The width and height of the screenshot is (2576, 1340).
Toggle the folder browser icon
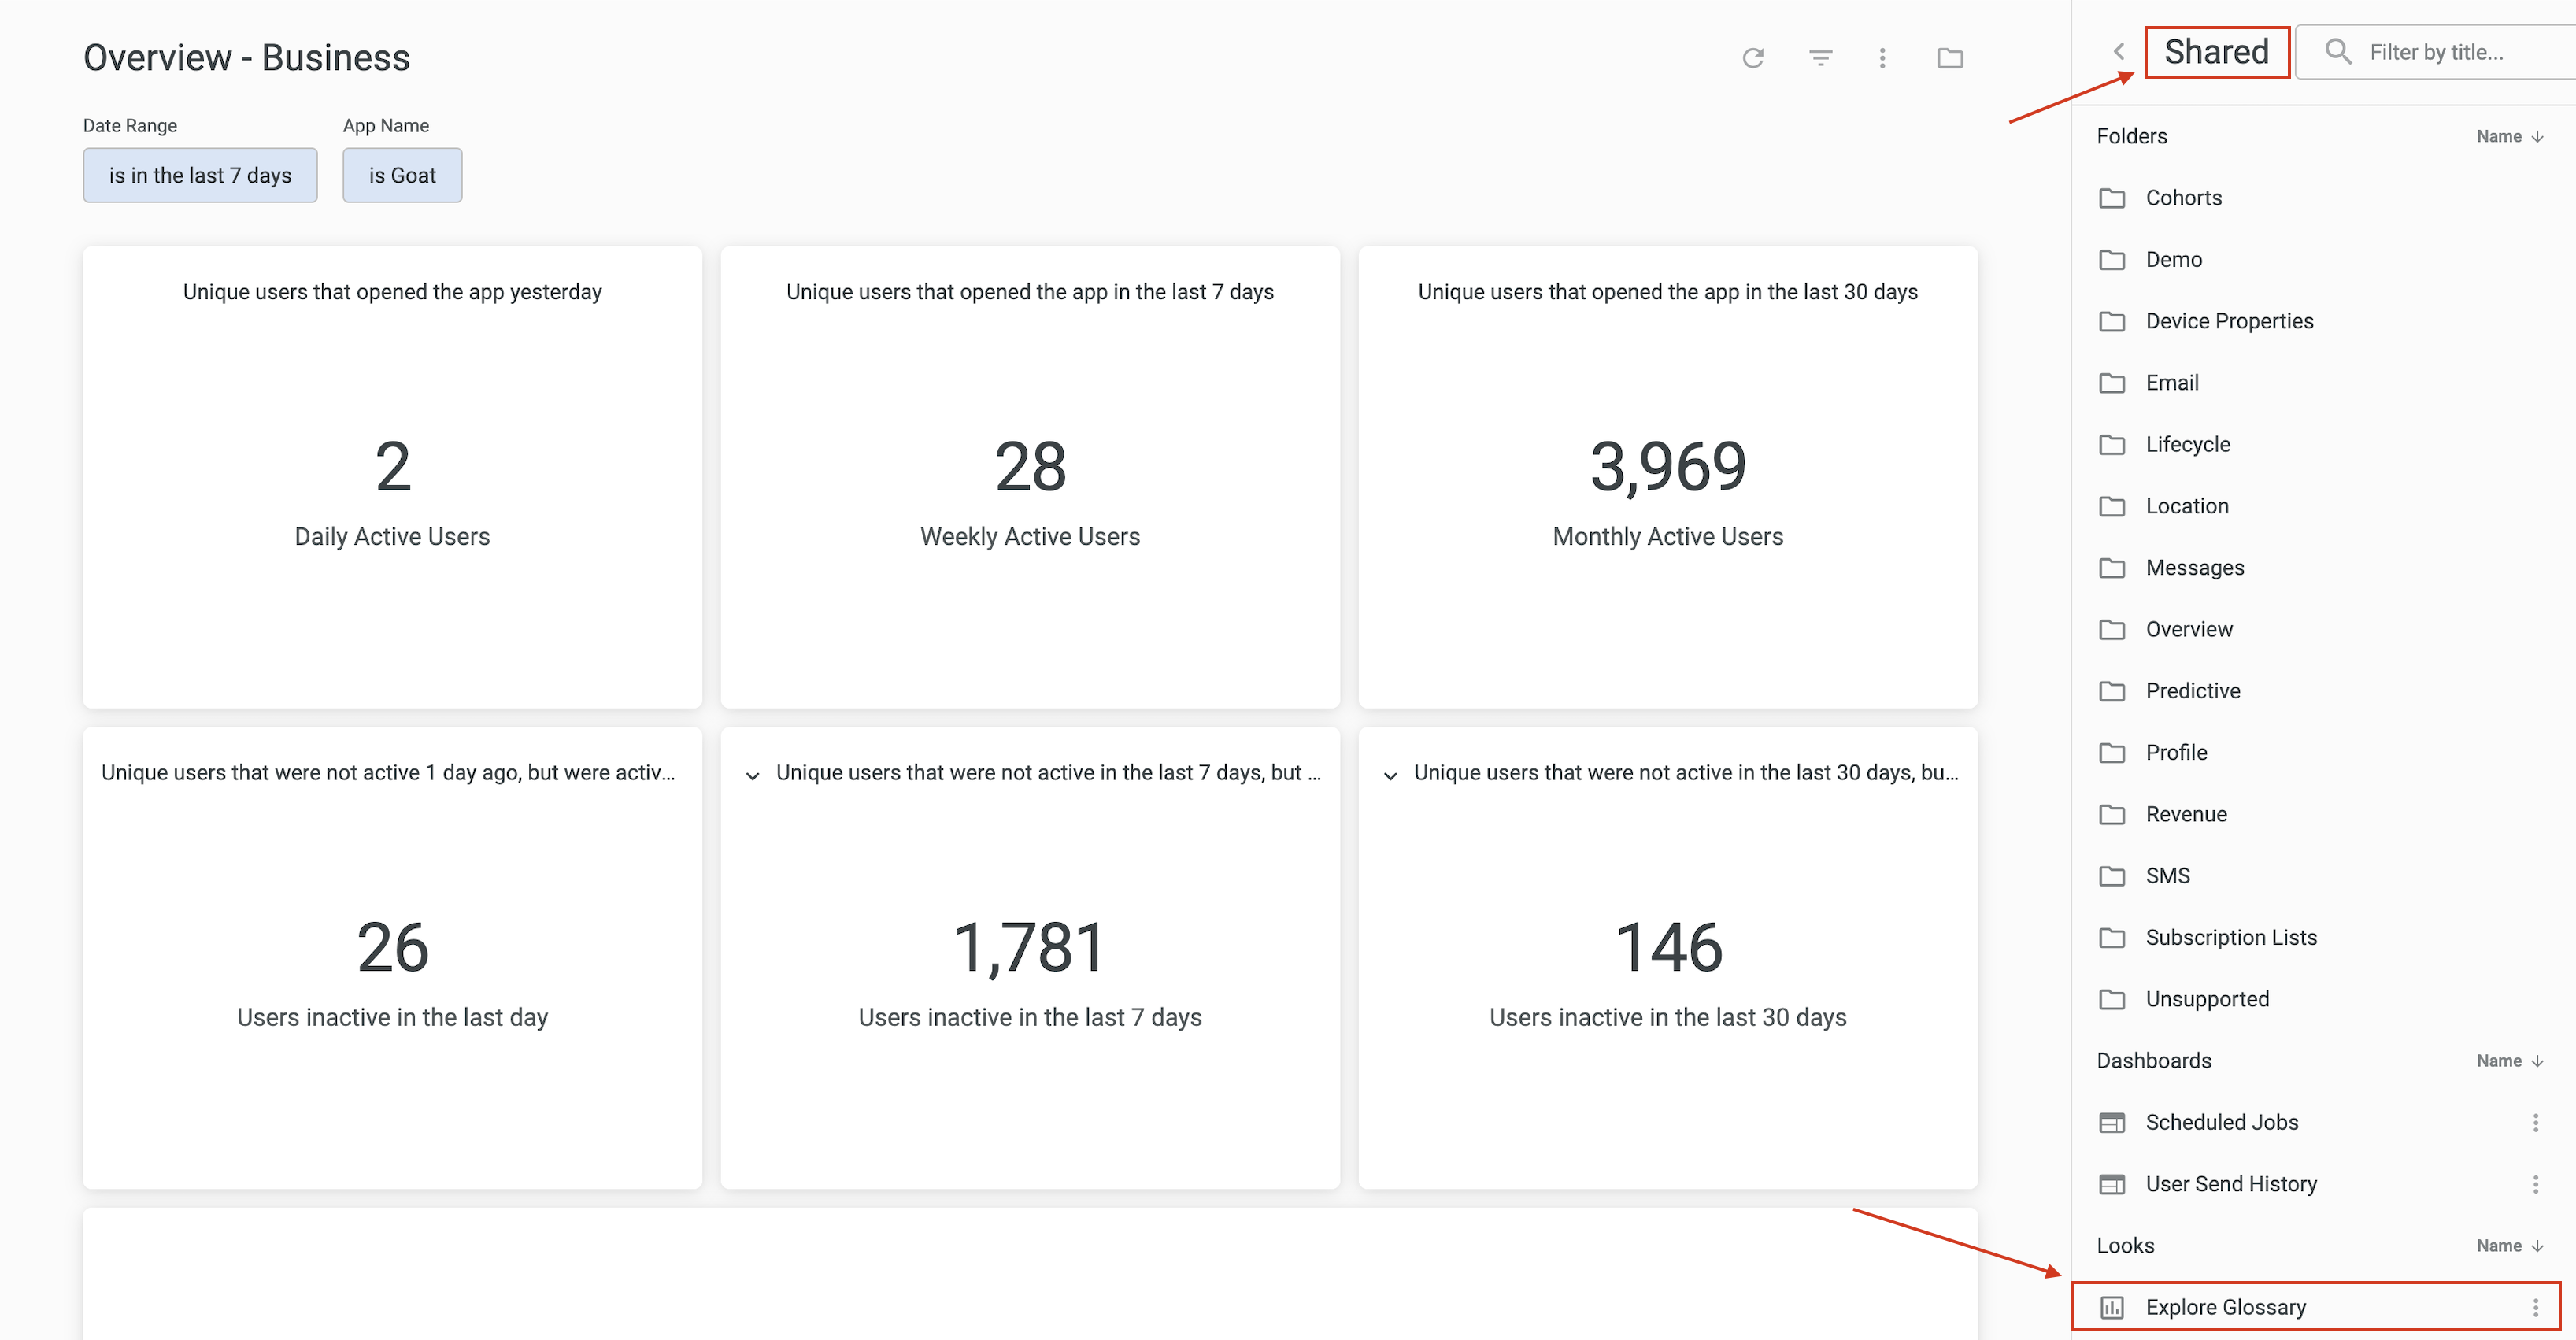click(1949, 58)
